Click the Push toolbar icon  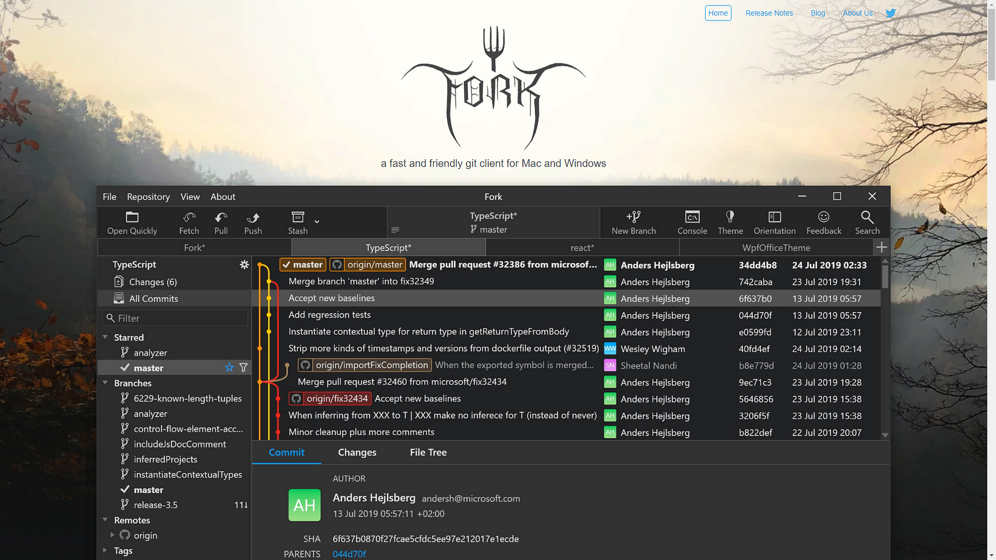point(253,217)
